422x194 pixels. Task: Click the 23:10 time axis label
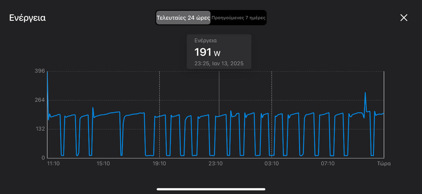coord(215,164)
